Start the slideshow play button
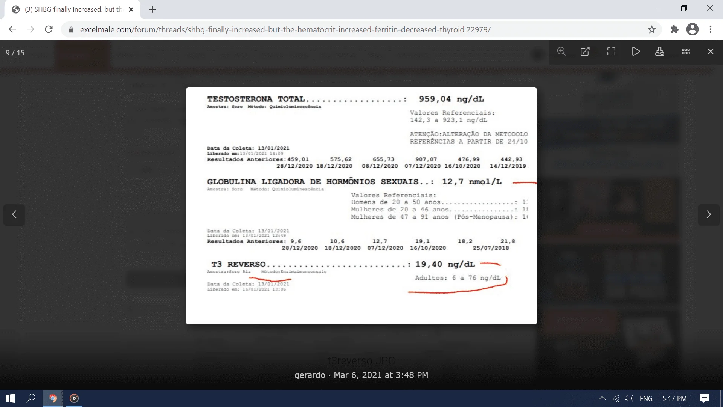Viewport: 723px width, 407px height. tap(636, 52)
